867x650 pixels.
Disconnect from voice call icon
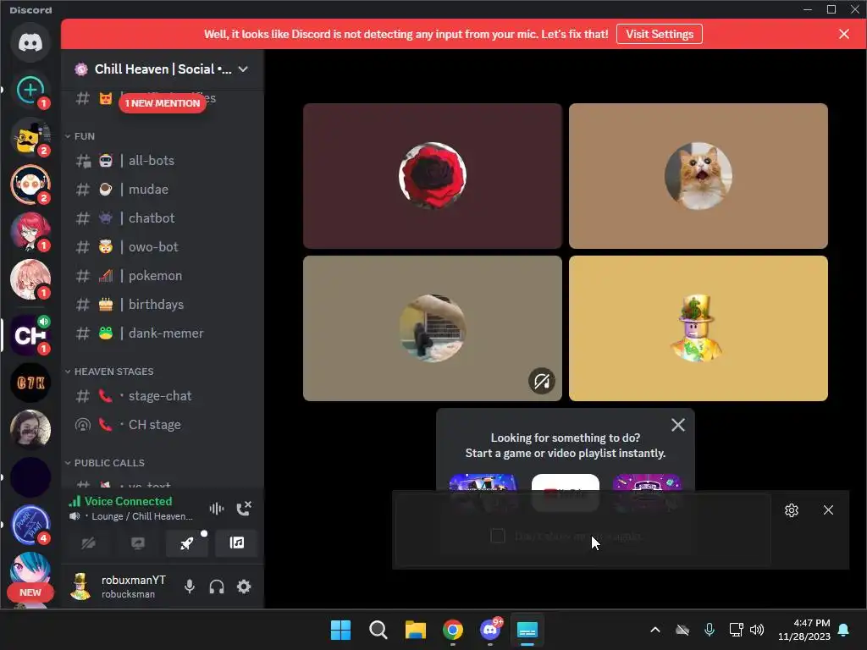click(x=244, y=508)
